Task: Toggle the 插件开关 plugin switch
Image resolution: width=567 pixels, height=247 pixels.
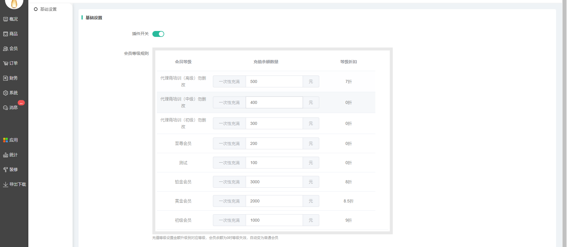Action: (x=158, y=34)
